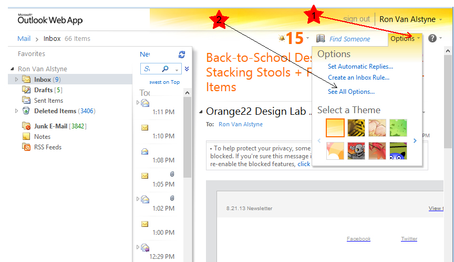The image size is (454, 262).
Task: Click the Twitter link in newsletter
Action: (x=409, y=238)
